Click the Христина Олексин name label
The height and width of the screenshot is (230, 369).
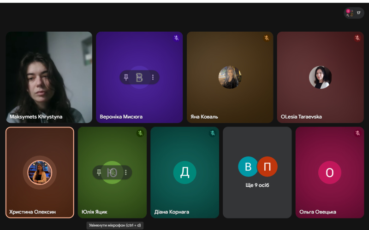pyautogui.click(x=32, y=212)
